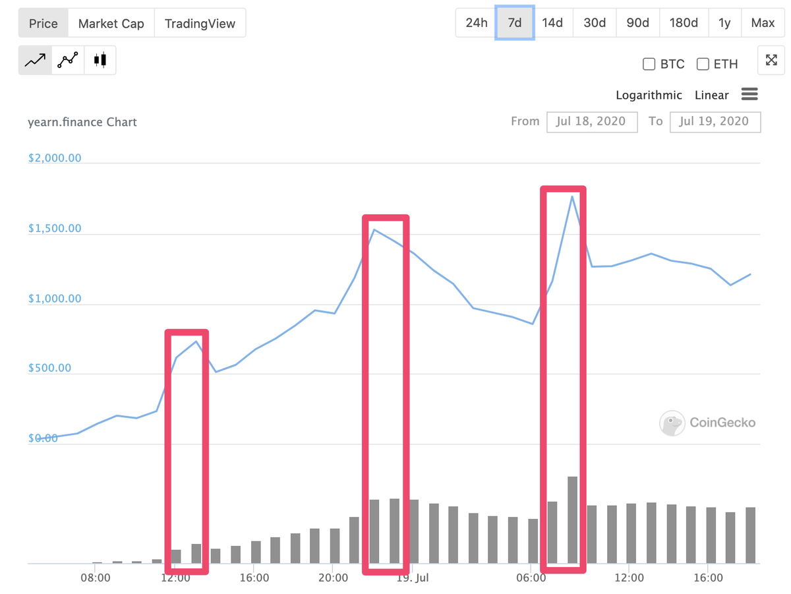The height and width of the screenshot is (594, 791).
Task: Select the 24h time range
Action: pos(476,23)
